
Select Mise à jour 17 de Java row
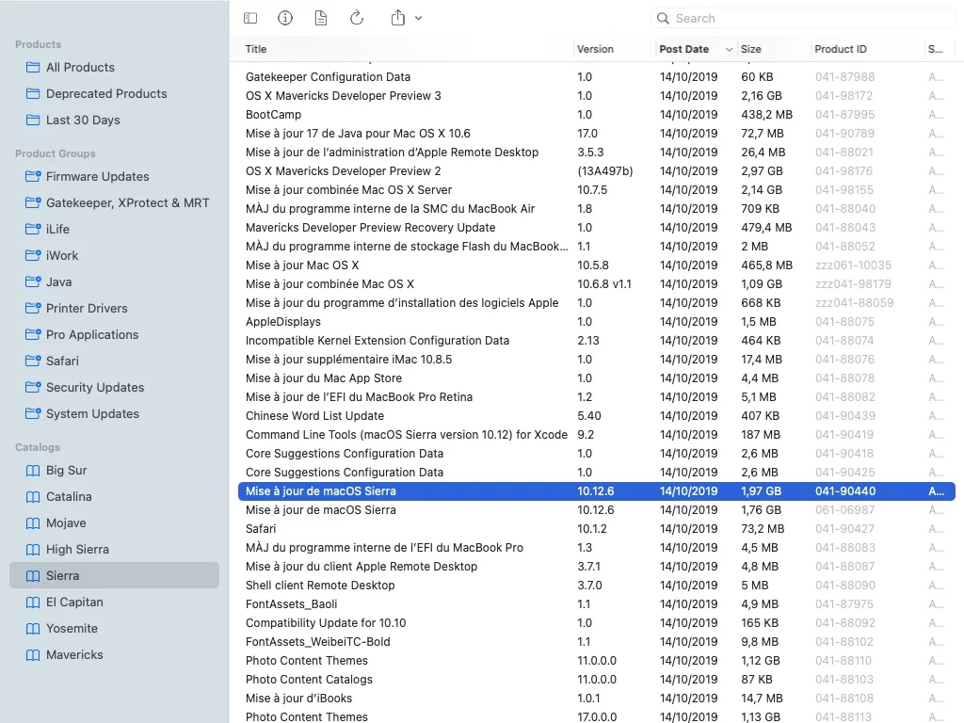(596, 134)
